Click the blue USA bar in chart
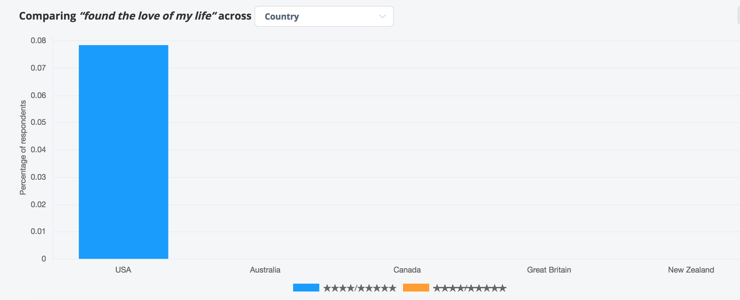 123,152
